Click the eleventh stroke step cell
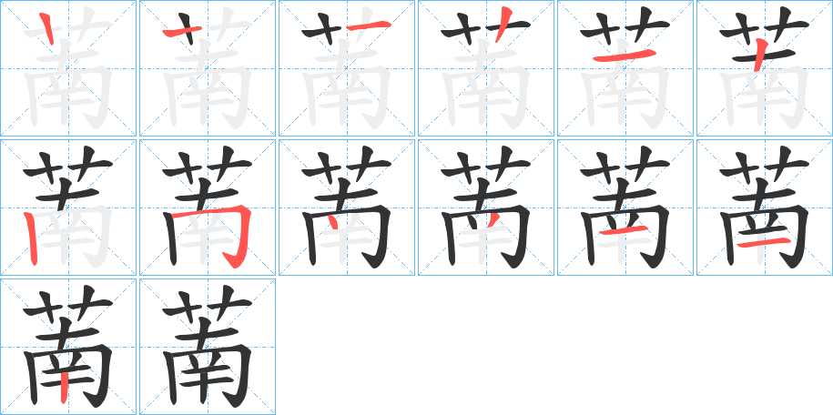Screen dimensions: 833x415 625,207
